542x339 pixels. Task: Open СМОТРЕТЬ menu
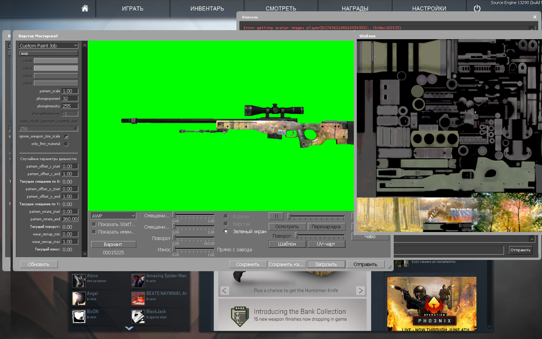click(281, 8)
